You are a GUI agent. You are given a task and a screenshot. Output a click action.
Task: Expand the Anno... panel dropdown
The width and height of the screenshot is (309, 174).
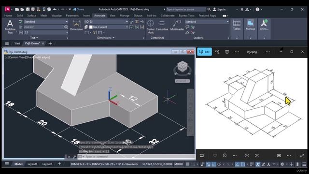pos(264,38)
